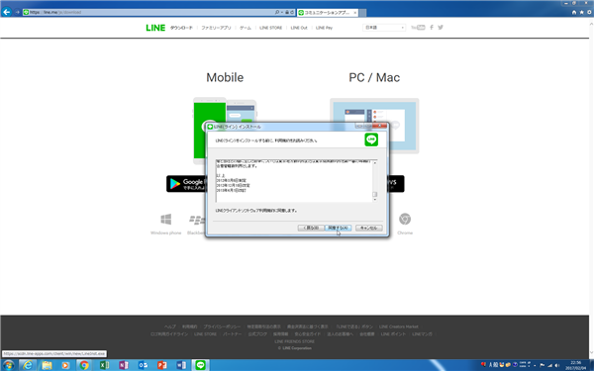Open the ファミリーアプリ nav item

[216, 28]
